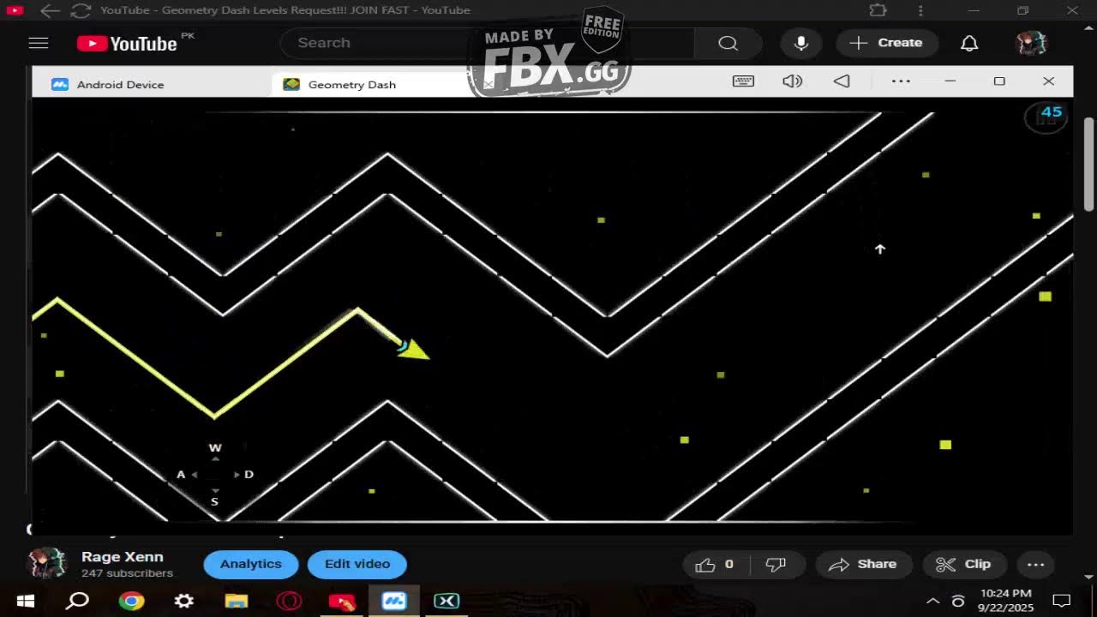Open Windows taskbar search

pyautogui.click(x=78, y=601)
